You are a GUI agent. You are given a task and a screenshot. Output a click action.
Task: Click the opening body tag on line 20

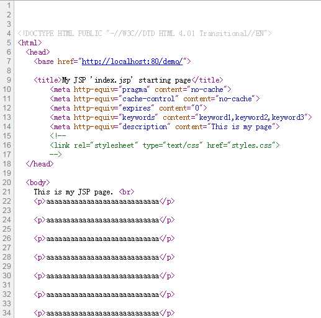tap(38, 183)
